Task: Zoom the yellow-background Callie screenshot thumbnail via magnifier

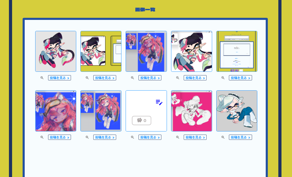Action: tap(87, 78)
